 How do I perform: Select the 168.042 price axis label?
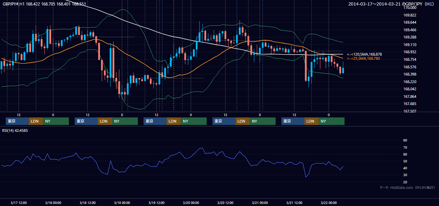(x=410, y=89)
